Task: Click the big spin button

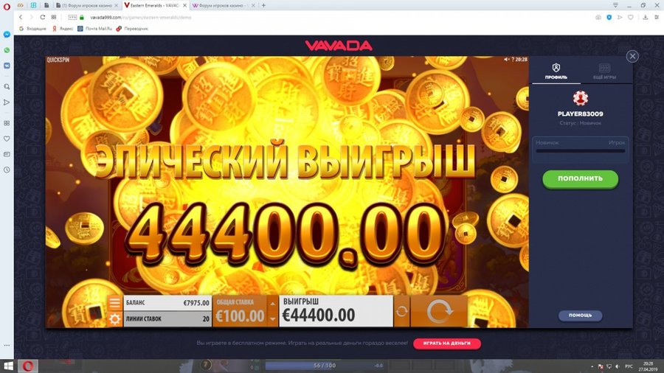Action: [439, 311]
